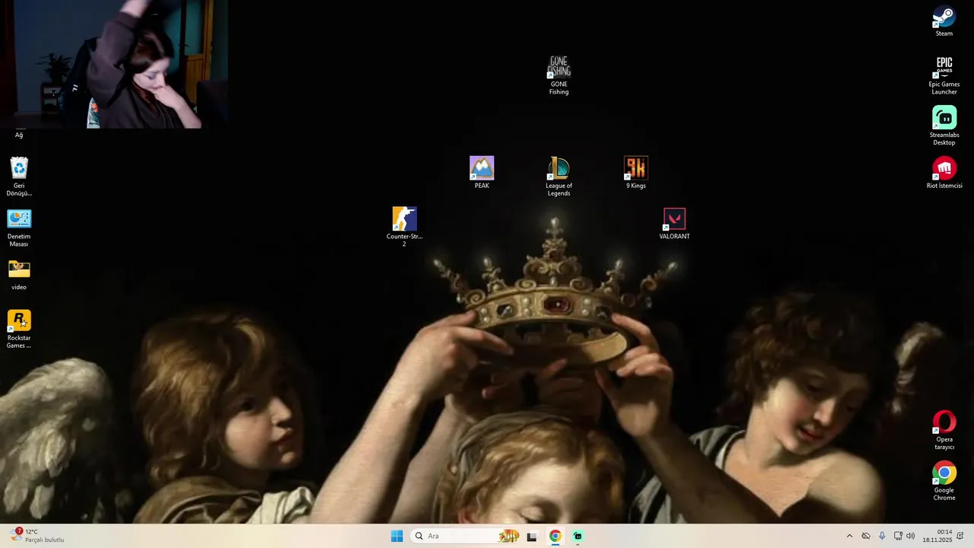The width and height of the screenshot is (974, 548).
Task: Select Google Chrome desktop shortcut
Action: [x=944, y=481]
